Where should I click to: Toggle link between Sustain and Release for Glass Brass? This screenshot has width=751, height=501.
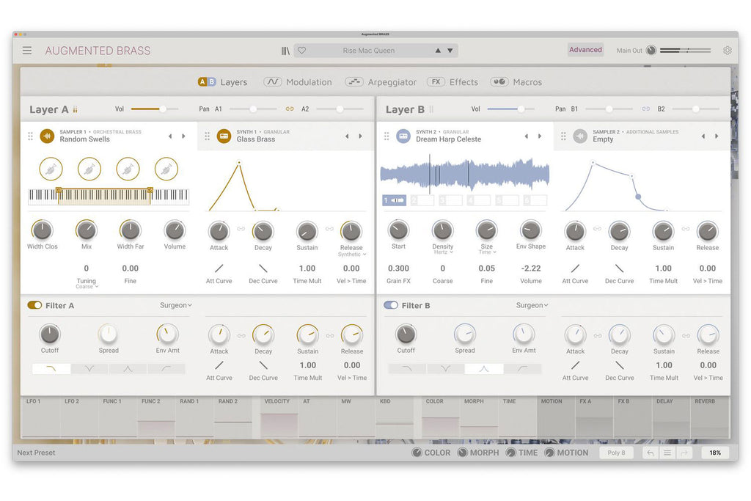pos(329,229)
